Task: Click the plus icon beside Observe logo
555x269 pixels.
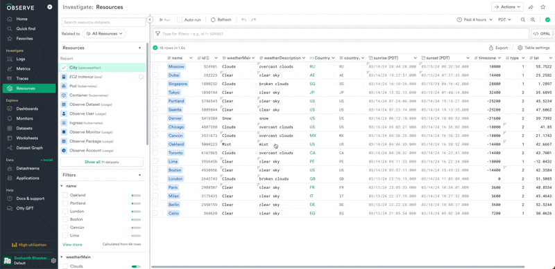Action: [49, 7]
